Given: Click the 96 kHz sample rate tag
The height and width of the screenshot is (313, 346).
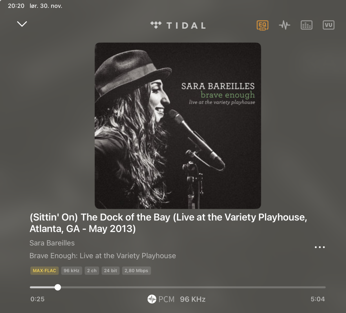Looking at the screenshot, I should pyautogui.click(x=72, y=271).
